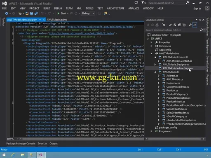Open the TOOLS menu
The image size is (211, 158).
(x=89, y=9)
